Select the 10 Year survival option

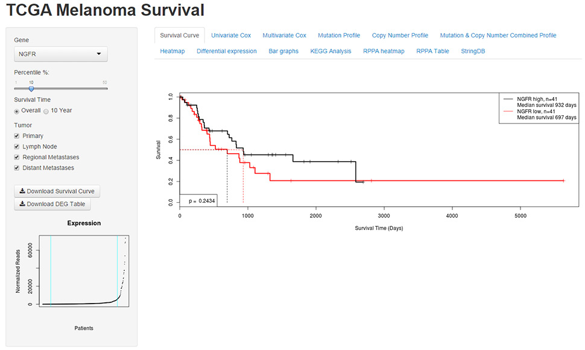point(46,111)
